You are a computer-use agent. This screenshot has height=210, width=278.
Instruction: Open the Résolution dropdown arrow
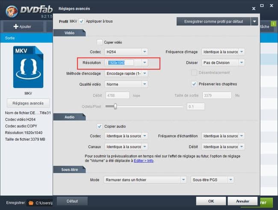(x=145, y=62)
